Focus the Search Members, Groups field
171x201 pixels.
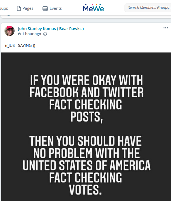(149, 8)
